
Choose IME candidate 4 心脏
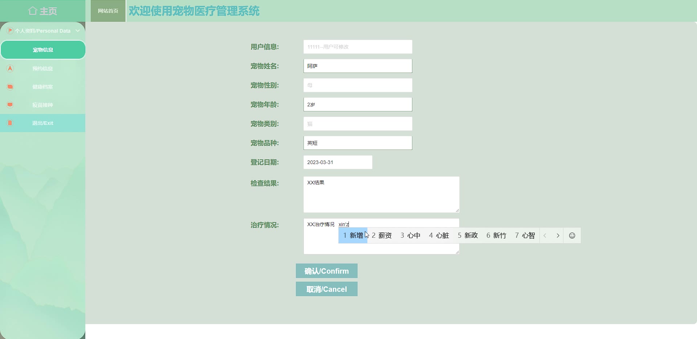coord(439,236)
